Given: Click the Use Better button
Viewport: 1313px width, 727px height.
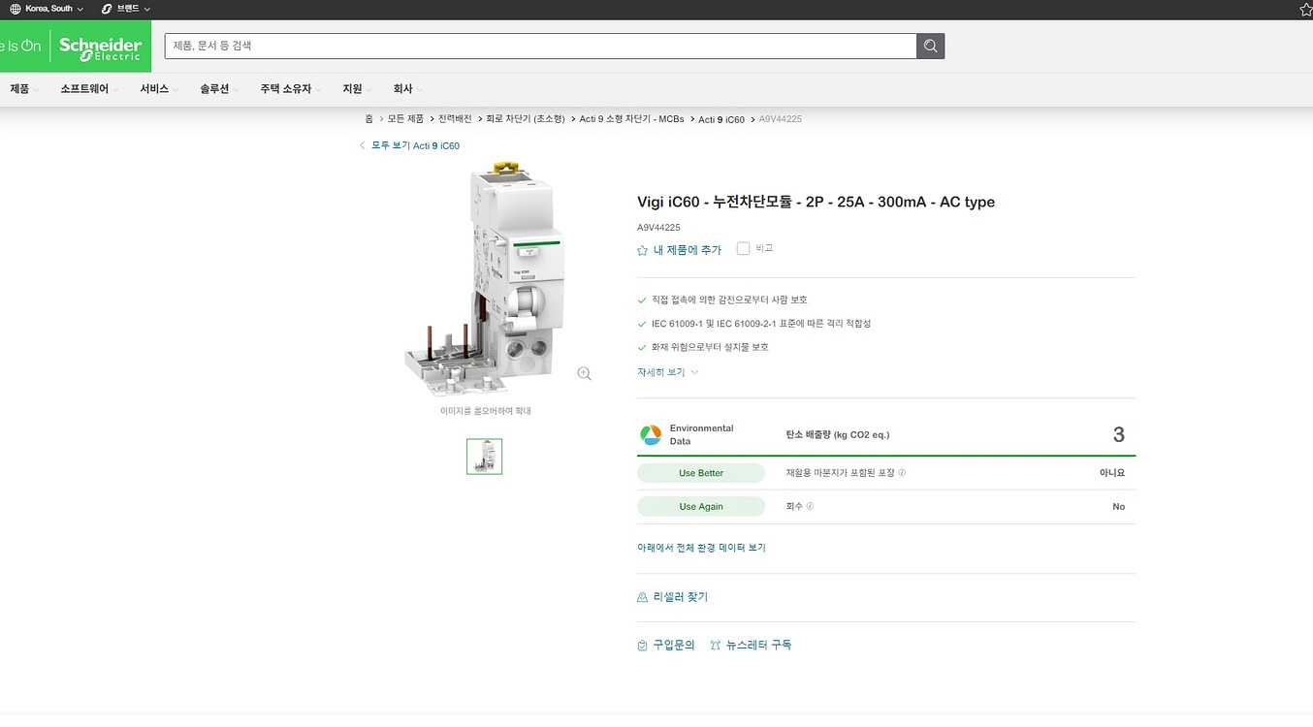Looking at the screenshot, I should pyautogui.click(x=701, y=473).
